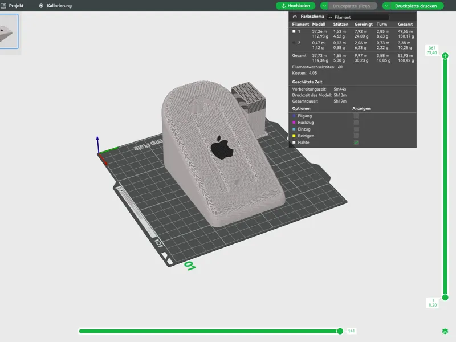Click the plus icon atop vertical layer slider
456x342 pixels.
point(445,55)
